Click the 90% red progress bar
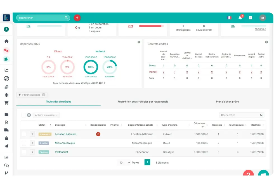Viewport: 274px width, 195px height. [x=150, y=26]
